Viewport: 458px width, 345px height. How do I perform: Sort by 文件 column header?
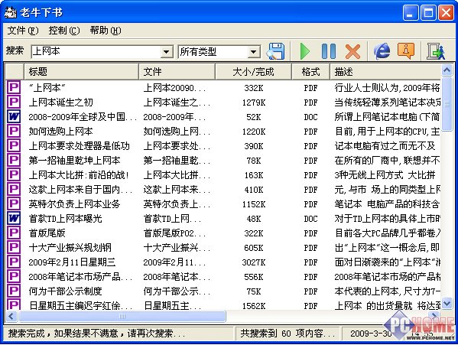tap(177, 72)
